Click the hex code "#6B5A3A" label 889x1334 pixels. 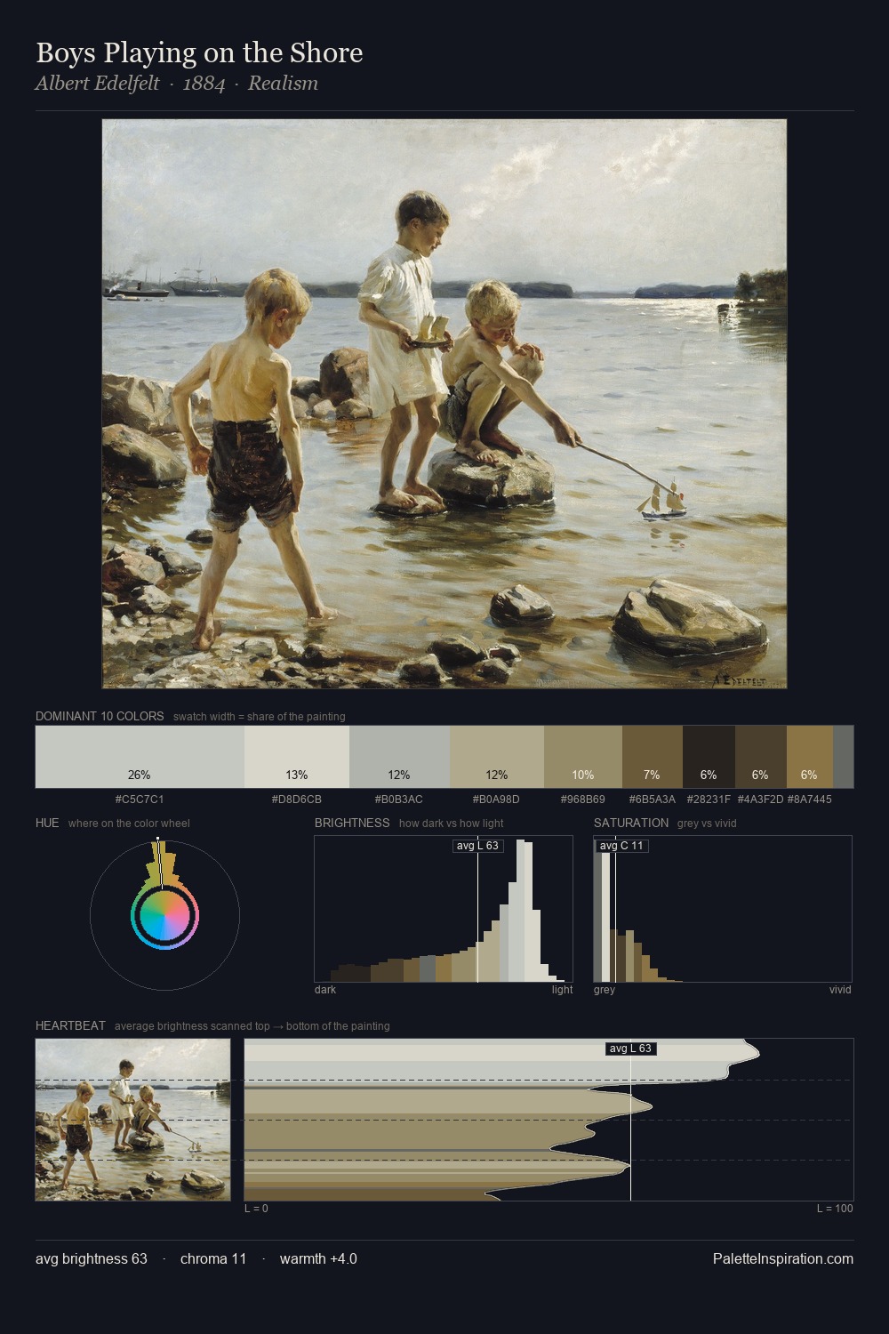tap(653, 799)
